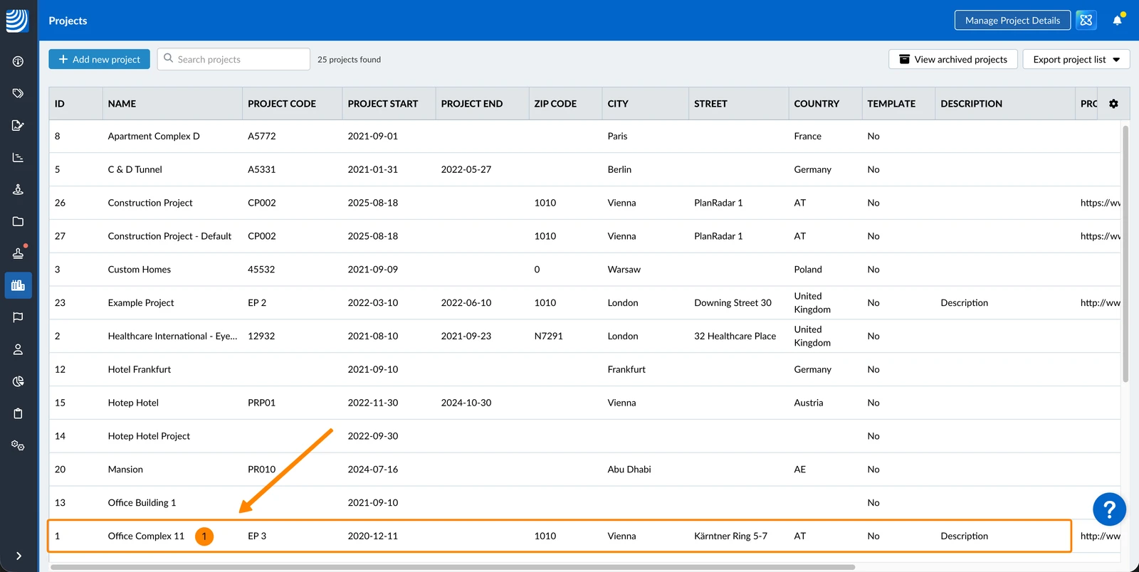Open the pie chart reports icon

(x=18, y=381)
